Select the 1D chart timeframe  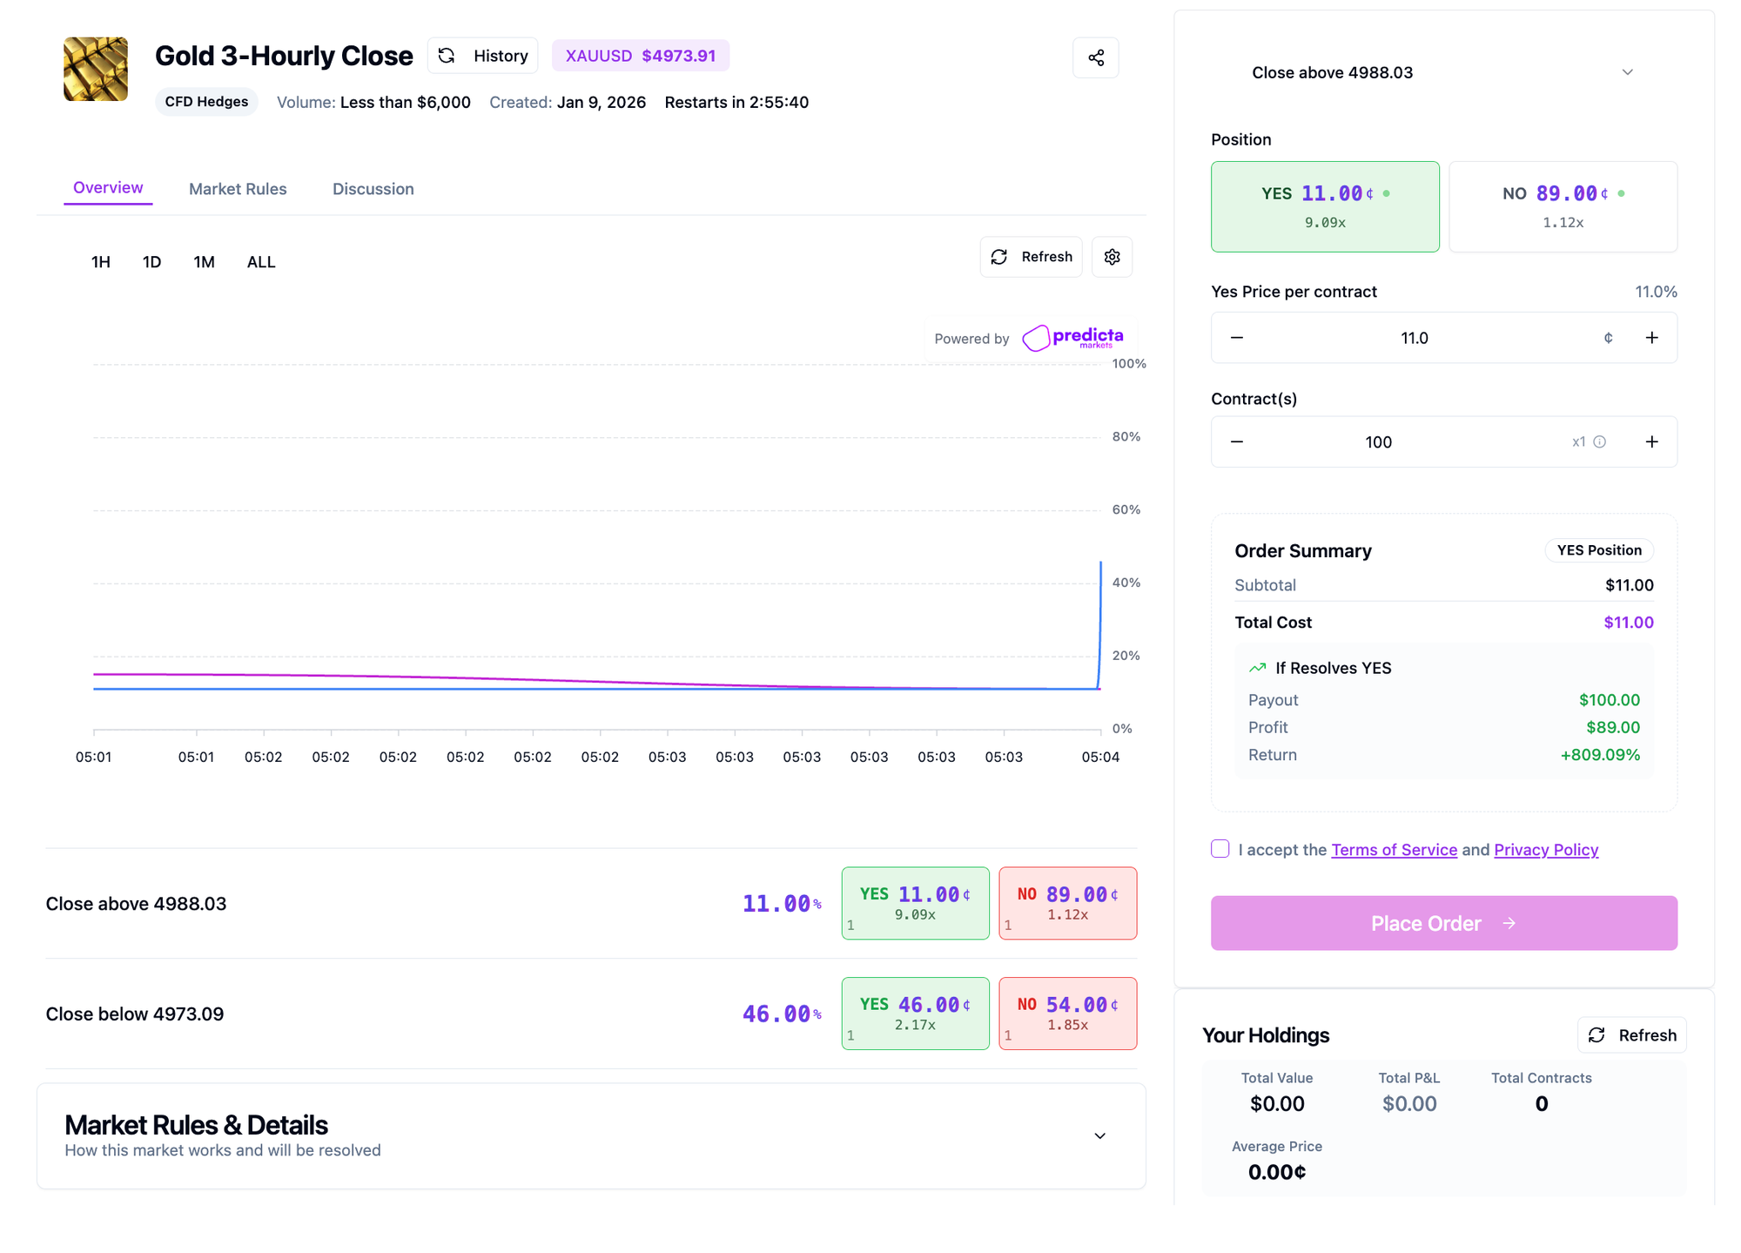[x=151, y=261]
